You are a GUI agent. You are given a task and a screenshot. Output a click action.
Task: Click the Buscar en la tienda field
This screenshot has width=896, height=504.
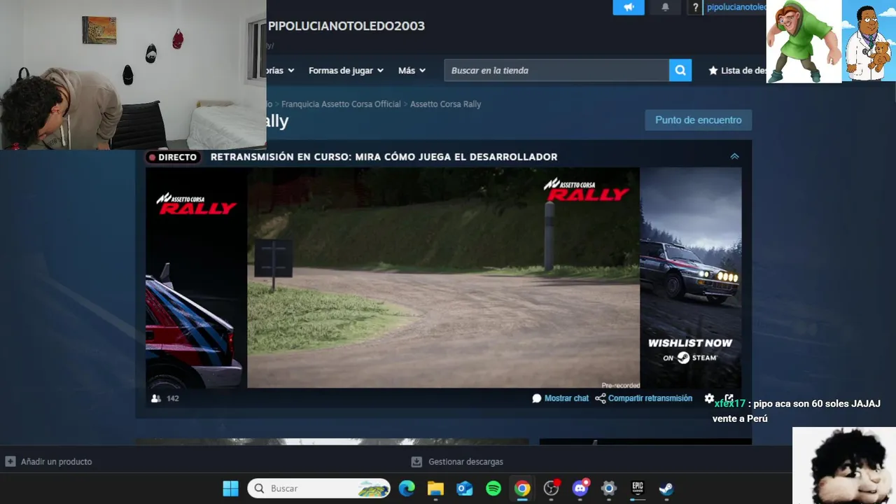point(556,70)
